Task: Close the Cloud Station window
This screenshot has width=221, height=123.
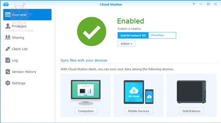Action: point(215,4)
